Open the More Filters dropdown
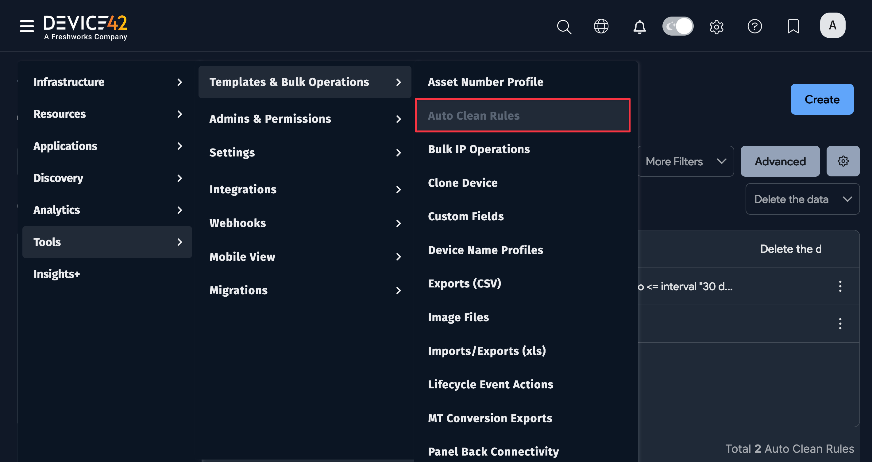The height and width of the screenshot is (462, 872). [686, 161]
